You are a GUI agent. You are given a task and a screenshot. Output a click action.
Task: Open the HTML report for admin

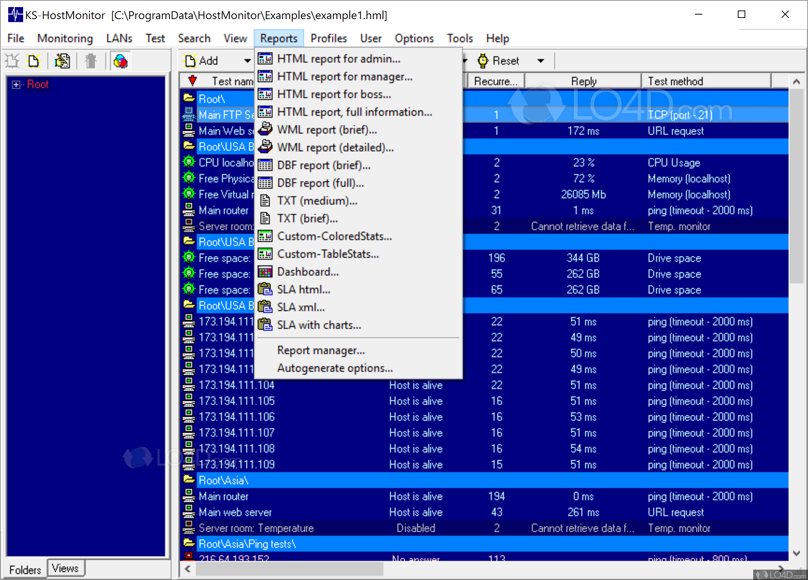pyautogui.click(x=338, y=59)
